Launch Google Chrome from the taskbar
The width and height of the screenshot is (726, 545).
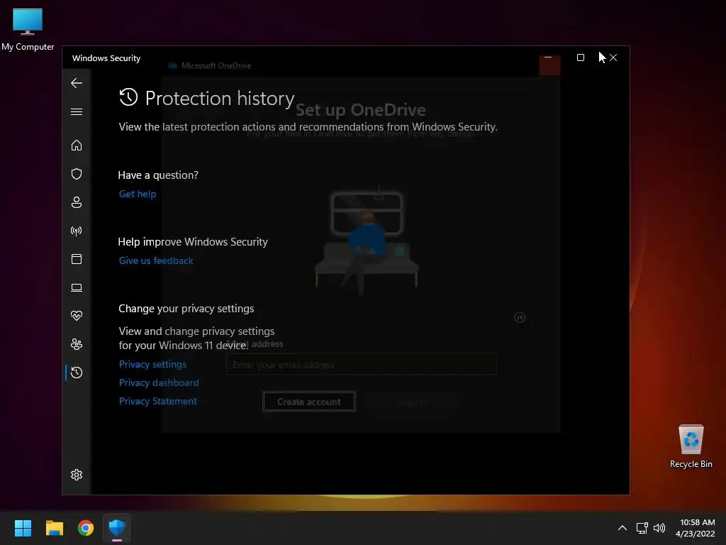pyautogui.click(x=86, y=528)
